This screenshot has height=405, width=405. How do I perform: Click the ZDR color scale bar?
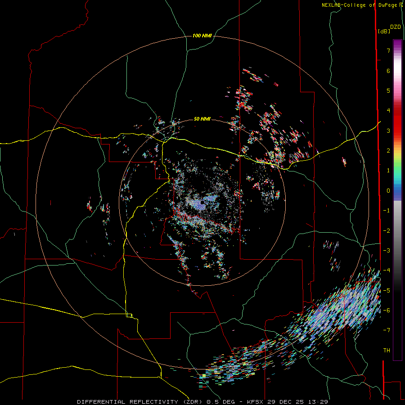[x=397, y=200]
